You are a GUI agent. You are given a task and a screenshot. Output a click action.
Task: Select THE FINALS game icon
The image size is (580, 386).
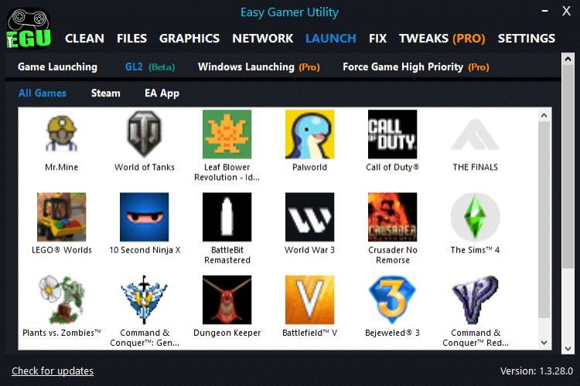pyautogui.click(x=476, y=134)
